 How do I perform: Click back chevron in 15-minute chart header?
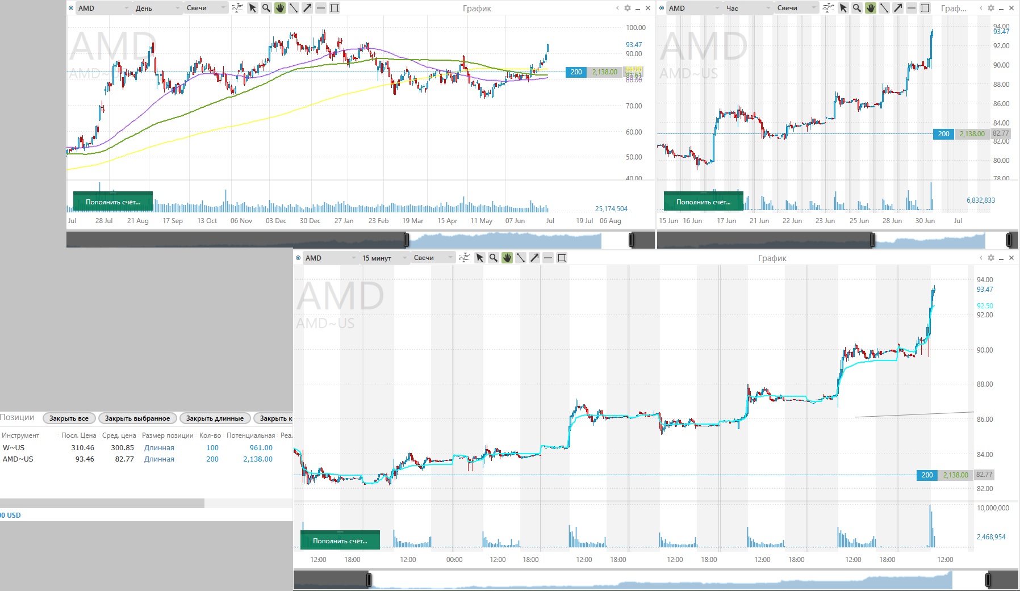tap(981, 258)
